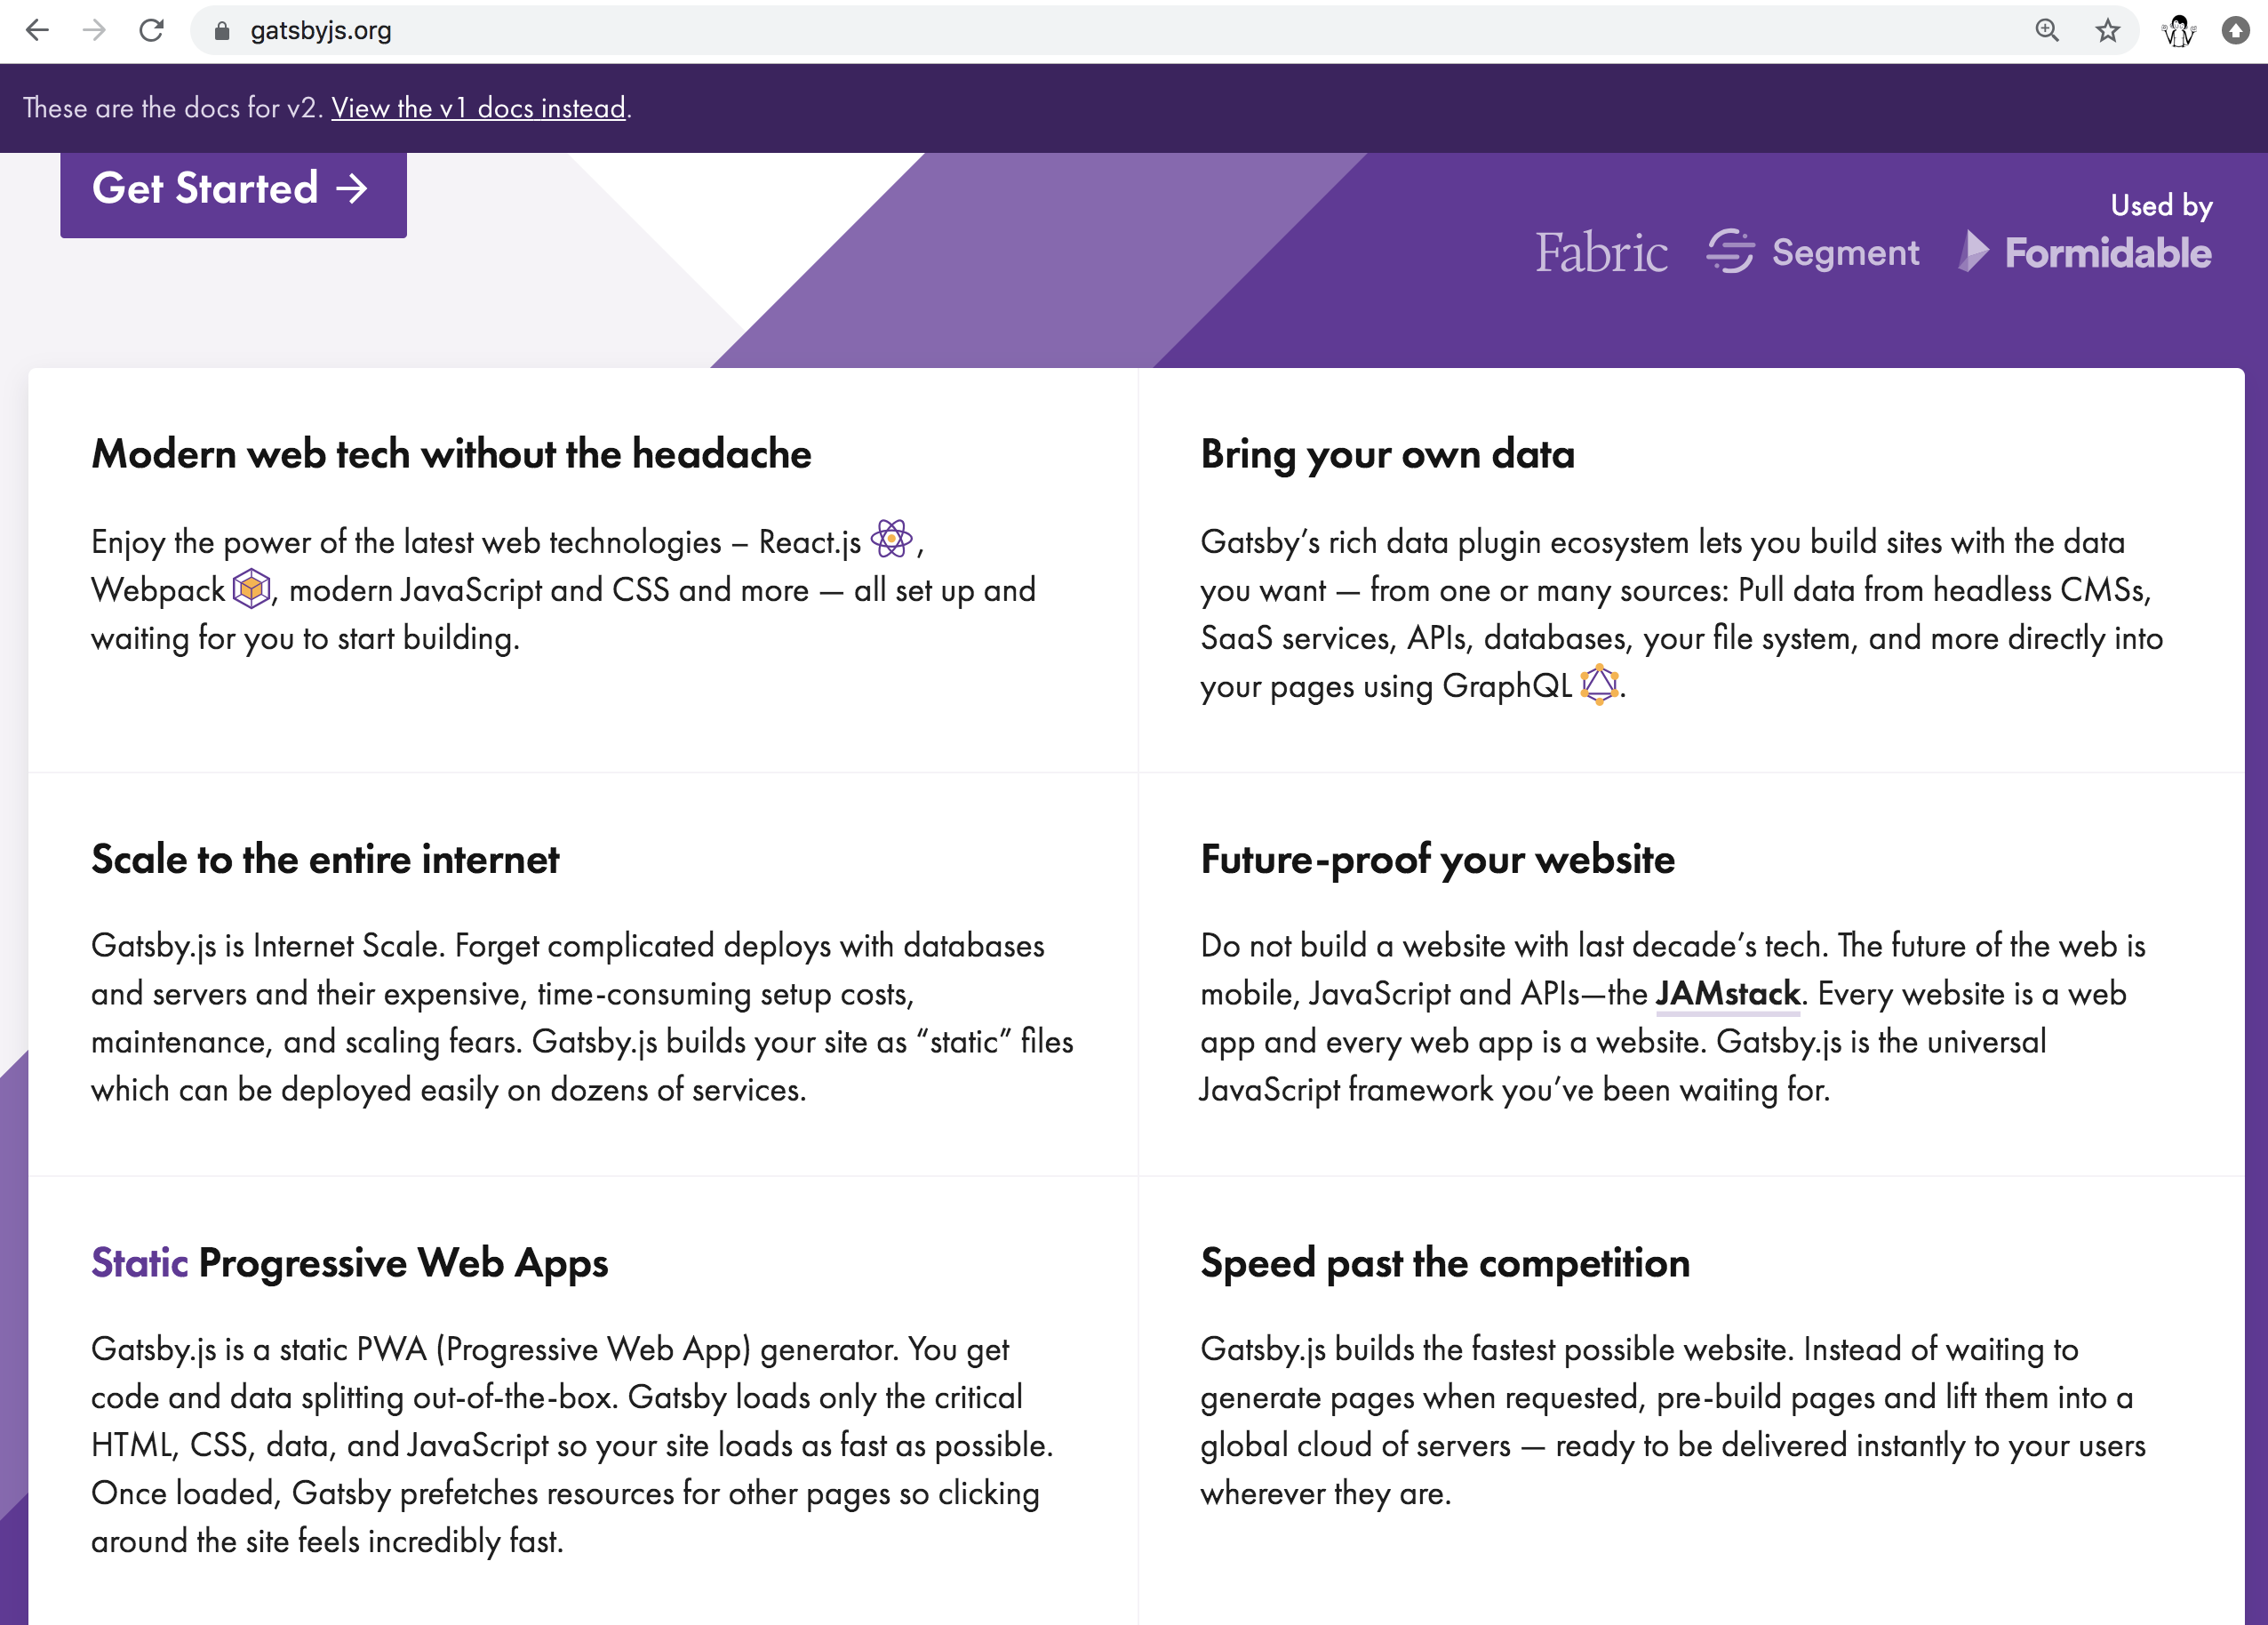Click the GraphQL icon after GraphQL text
Screen dimensions: 2268x1625
pyautogui.click(x=1600, y=685)
